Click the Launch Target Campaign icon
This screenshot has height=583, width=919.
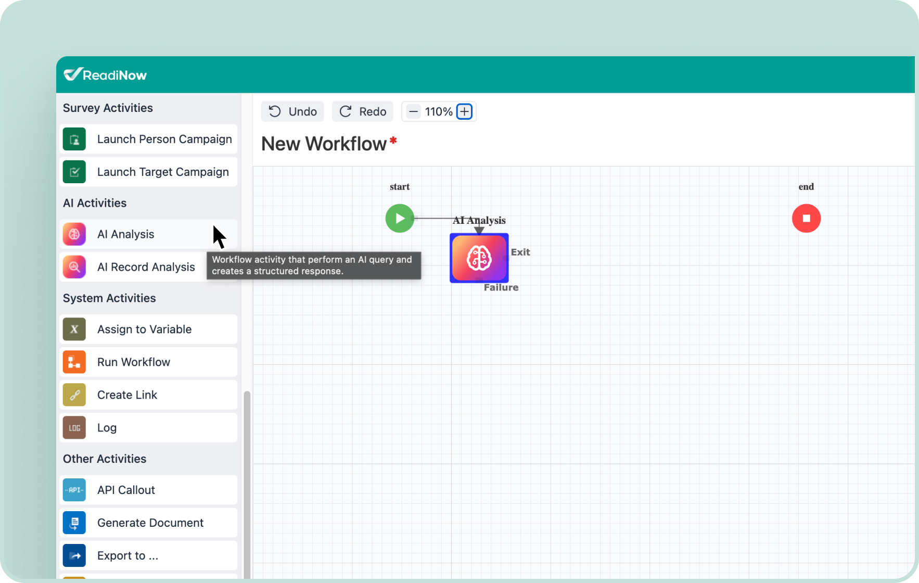[x=74, y=172]
